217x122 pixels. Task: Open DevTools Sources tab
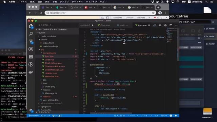click(141, 18)
